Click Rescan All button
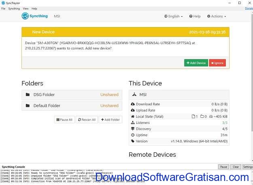 pos(87,120)
